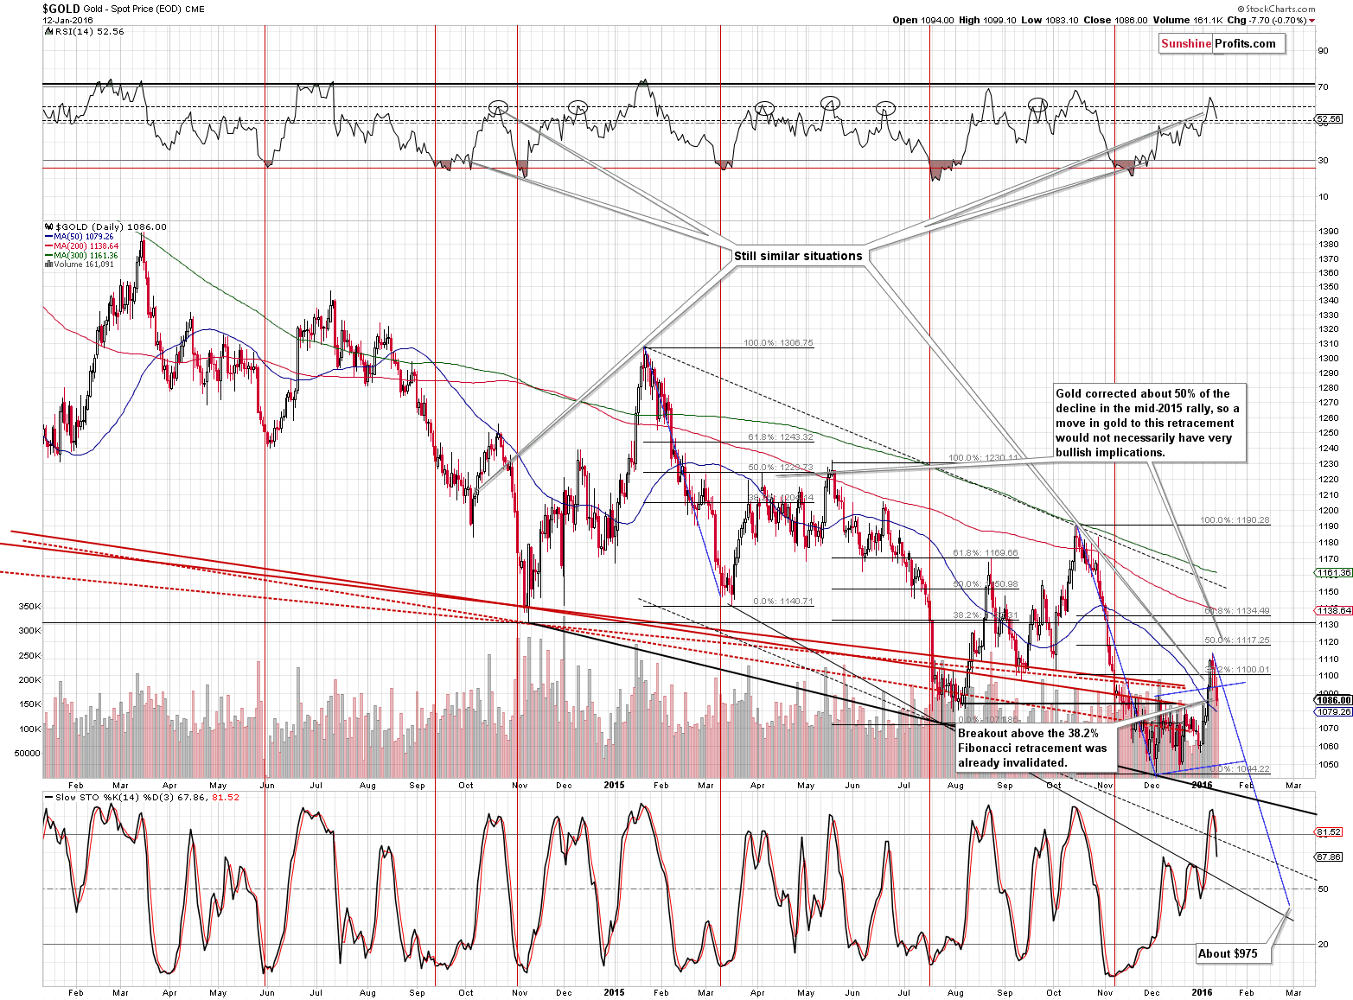Click the 52.56 RSI value tag on axis
This screenshot has width=1353, height=1000.
1329,118
